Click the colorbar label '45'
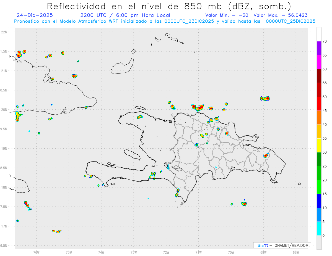 pos(325,111)
